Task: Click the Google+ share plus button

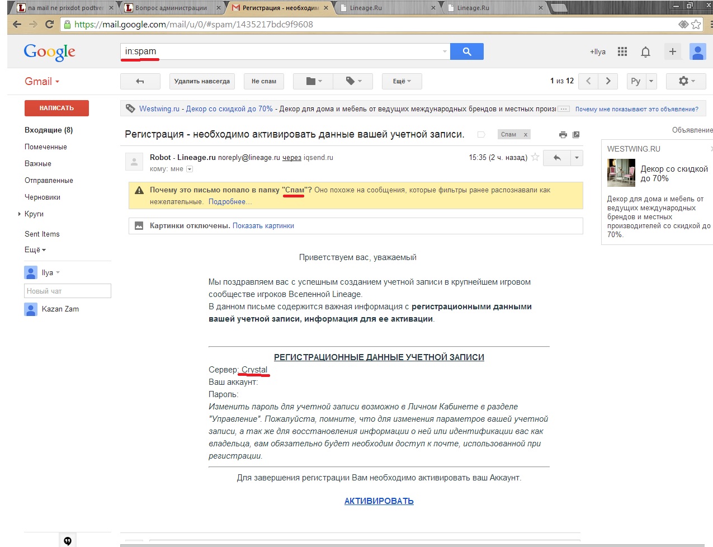Action: tap(673, 51)
